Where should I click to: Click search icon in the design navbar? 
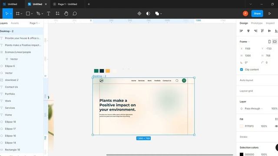click(x=177, y=81)
